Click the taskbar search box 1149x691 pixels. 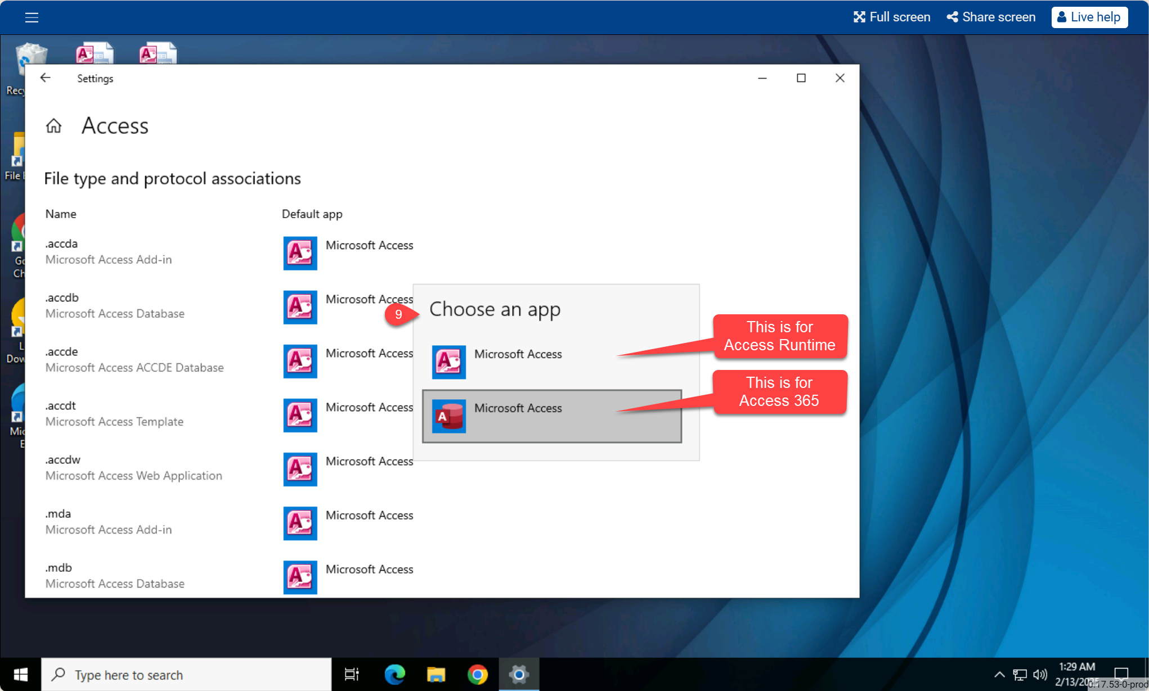pos(186,675)
